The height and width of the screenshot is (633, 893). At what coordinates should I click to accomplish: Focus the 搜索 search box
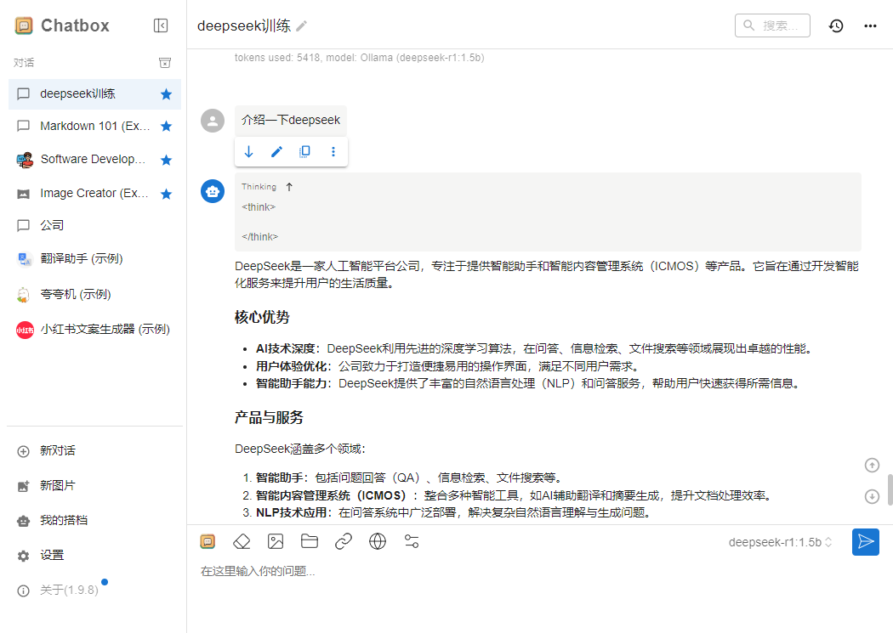pyautogui.click(x=772, y=25)
